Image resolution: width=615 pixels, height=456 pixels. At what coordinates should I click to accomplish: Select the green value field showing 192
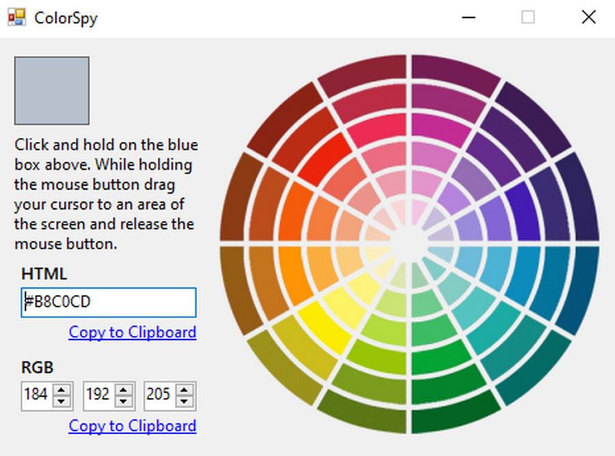98,395
